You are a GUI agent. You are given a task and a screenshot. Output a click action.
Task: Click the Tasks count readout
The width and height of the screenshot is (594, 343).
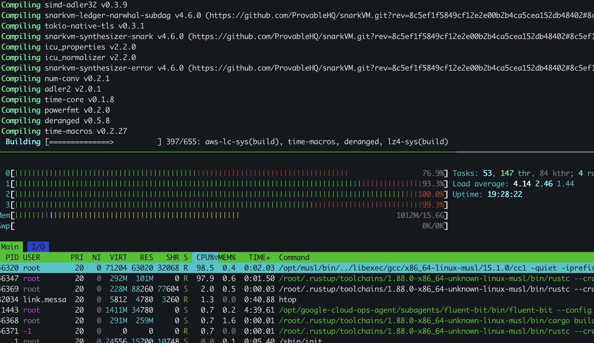tap(523, 173)
